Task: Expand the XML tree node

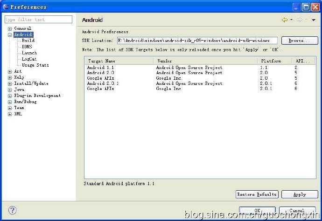Action: point(10,114)
